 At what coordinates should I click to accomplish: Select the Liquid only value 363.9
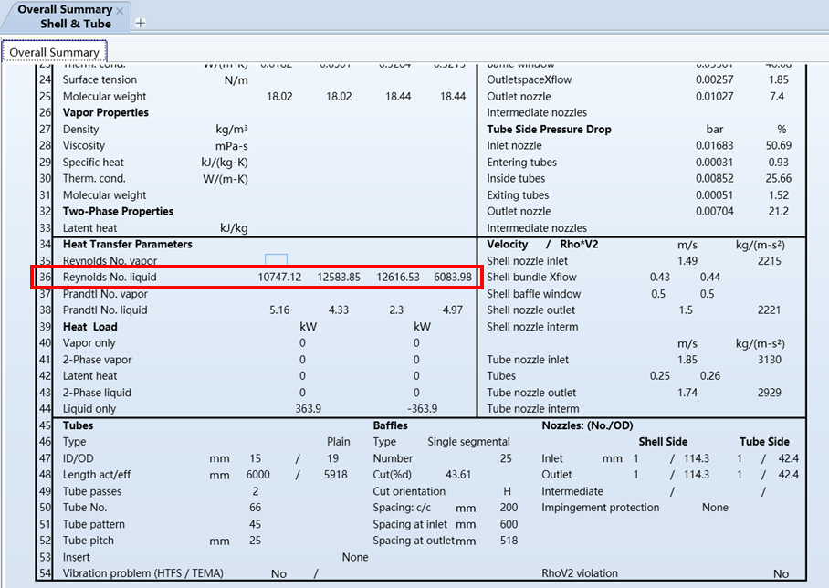click(309, 409)
